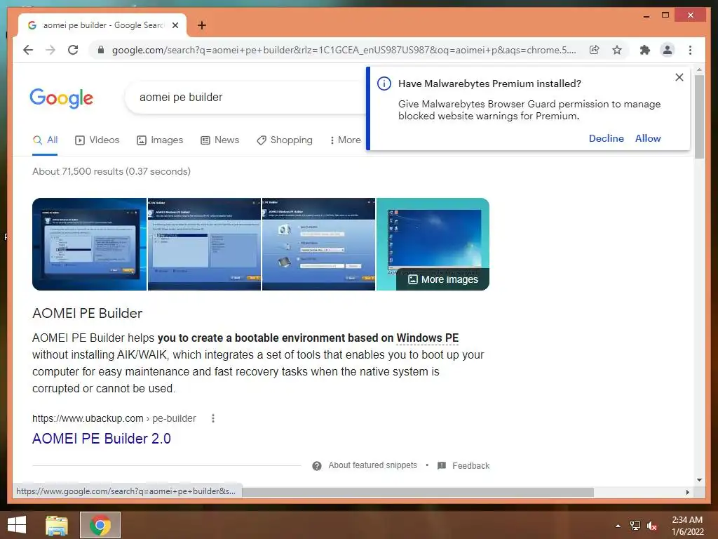Decline the Malwarebytes permission request
Viewport: 718px width, 539px height.
point(607,138)
